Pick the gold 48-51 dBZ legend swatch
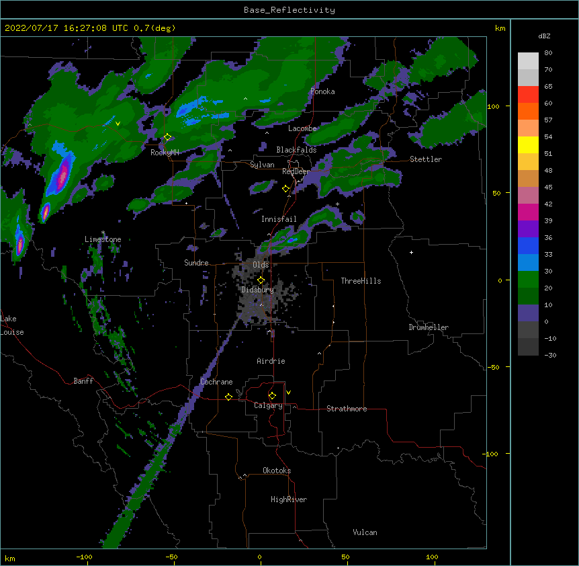Viewport: 579px width, 566px height. click(528, 161)
